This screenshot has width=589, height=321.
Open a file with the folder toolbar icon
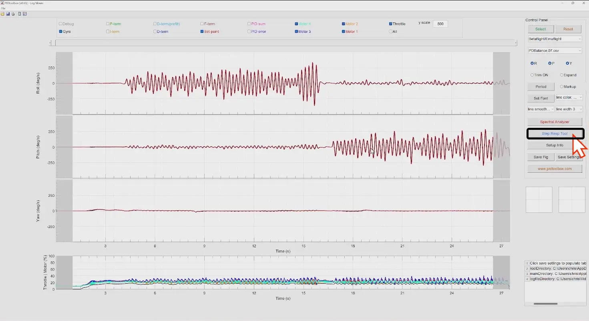click(2, 14)
